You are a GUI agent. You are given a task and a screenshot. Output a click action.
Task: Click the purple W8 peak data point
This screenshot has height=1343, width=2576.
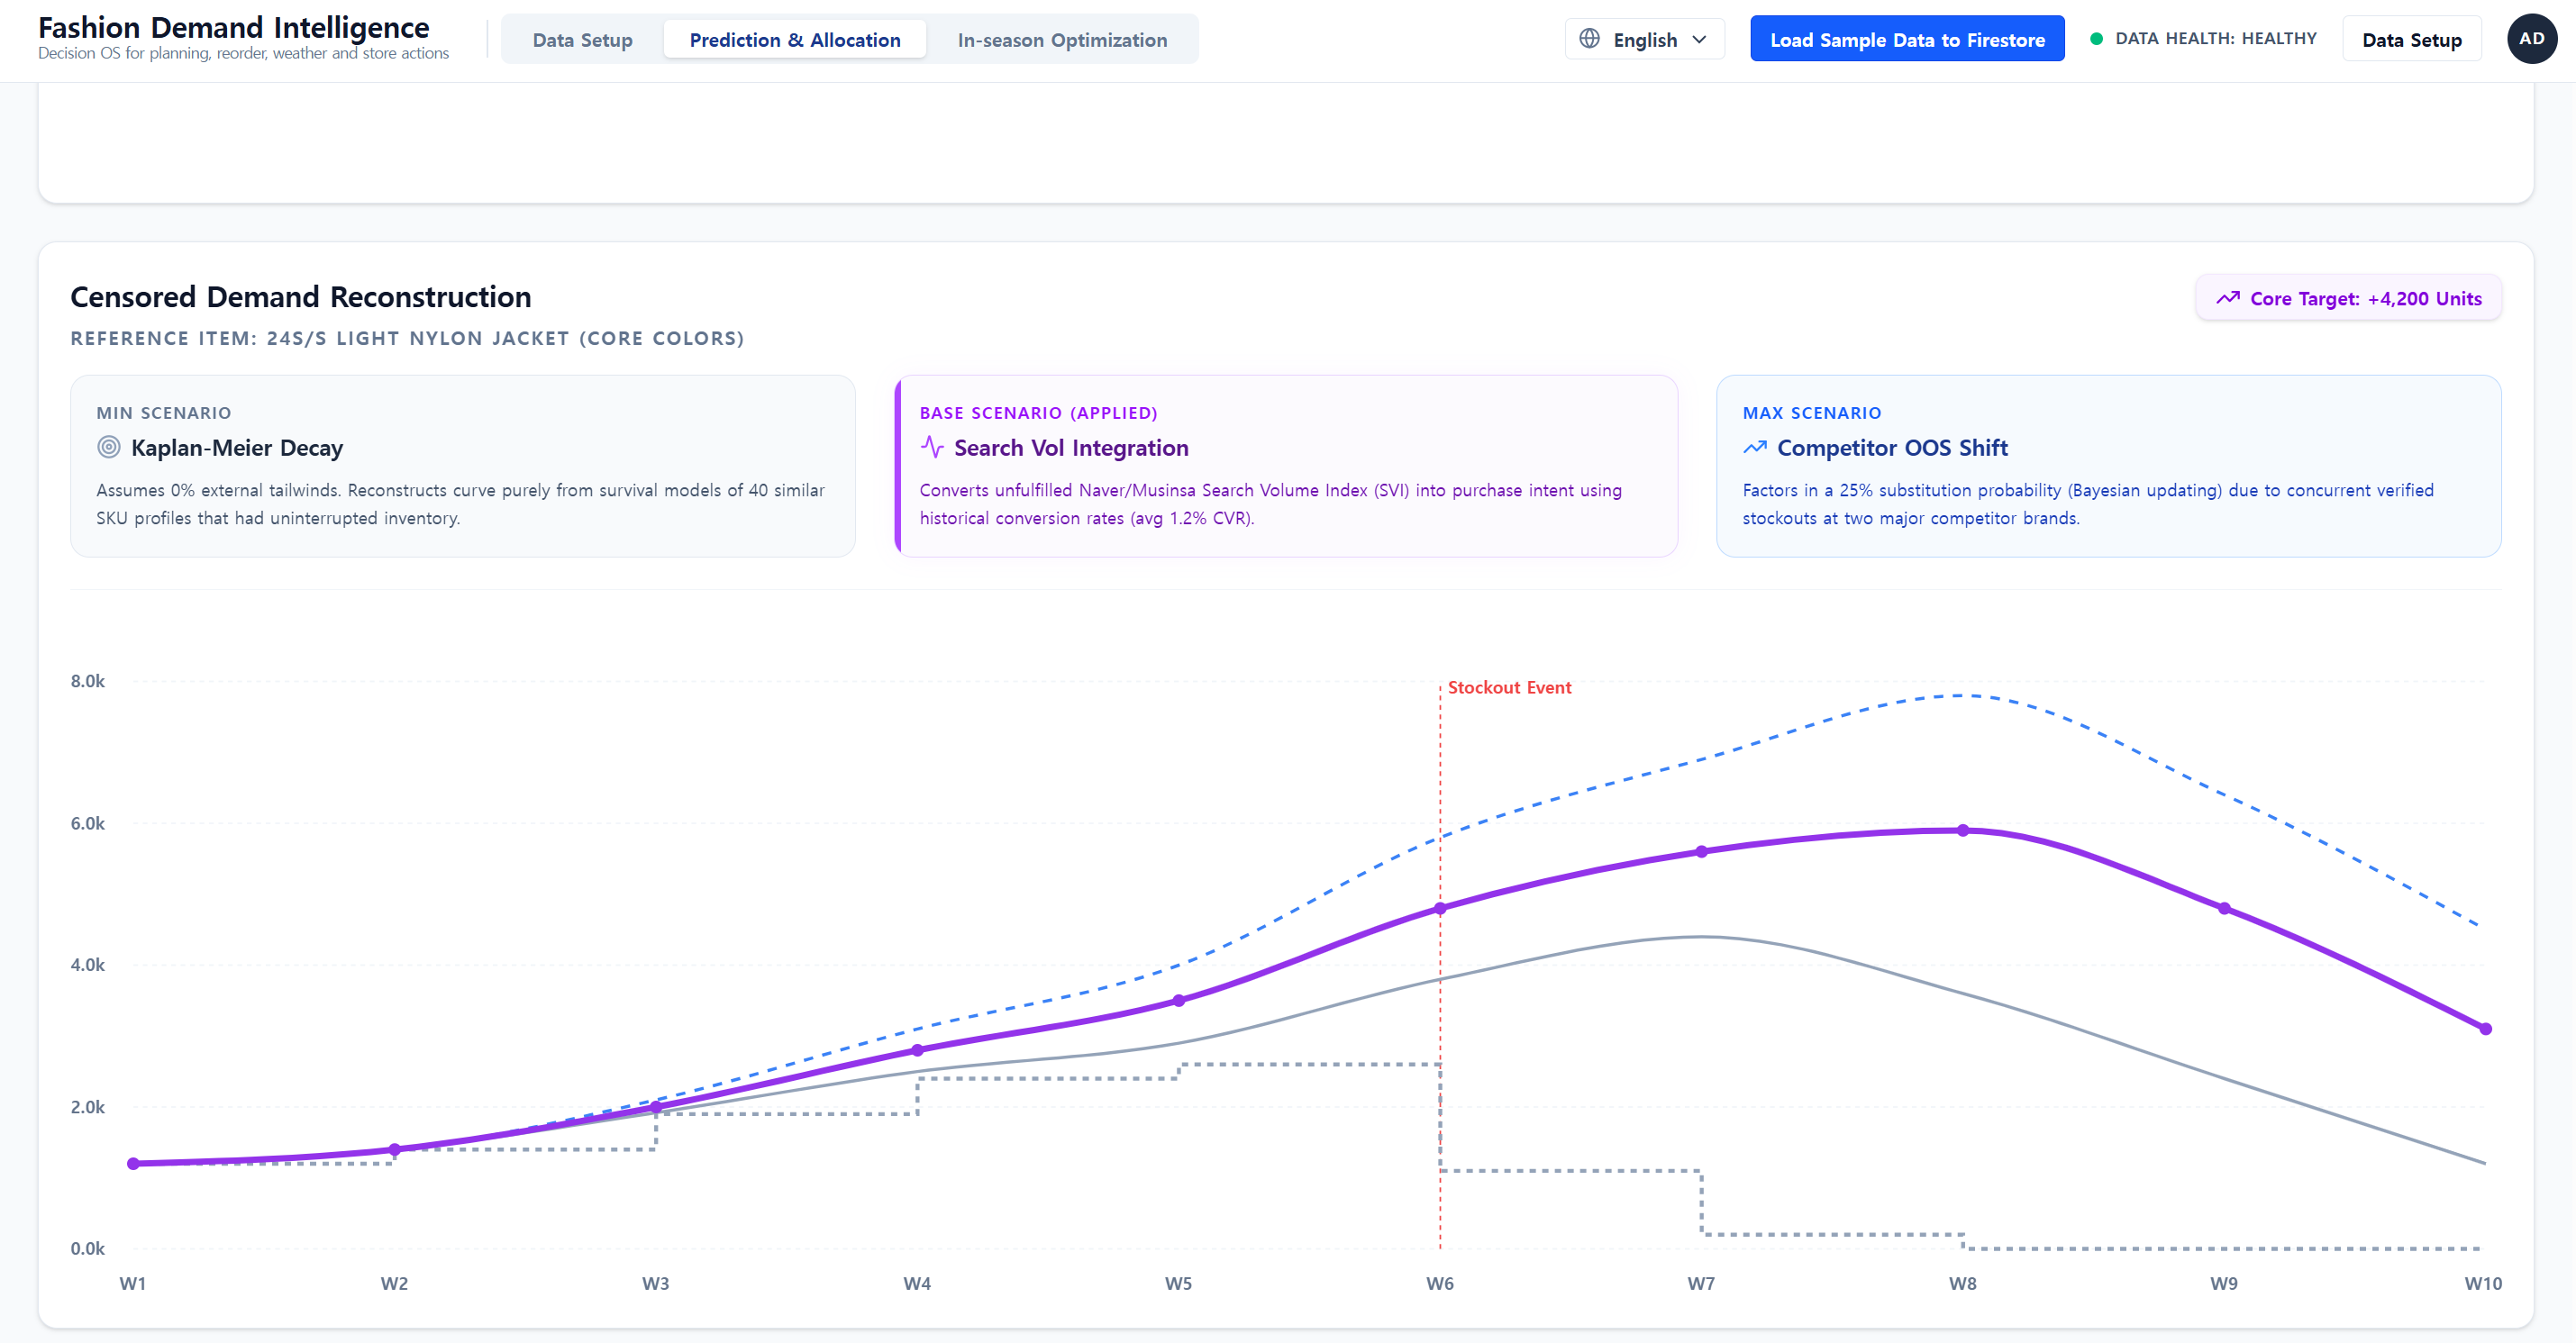point(1963,830)
